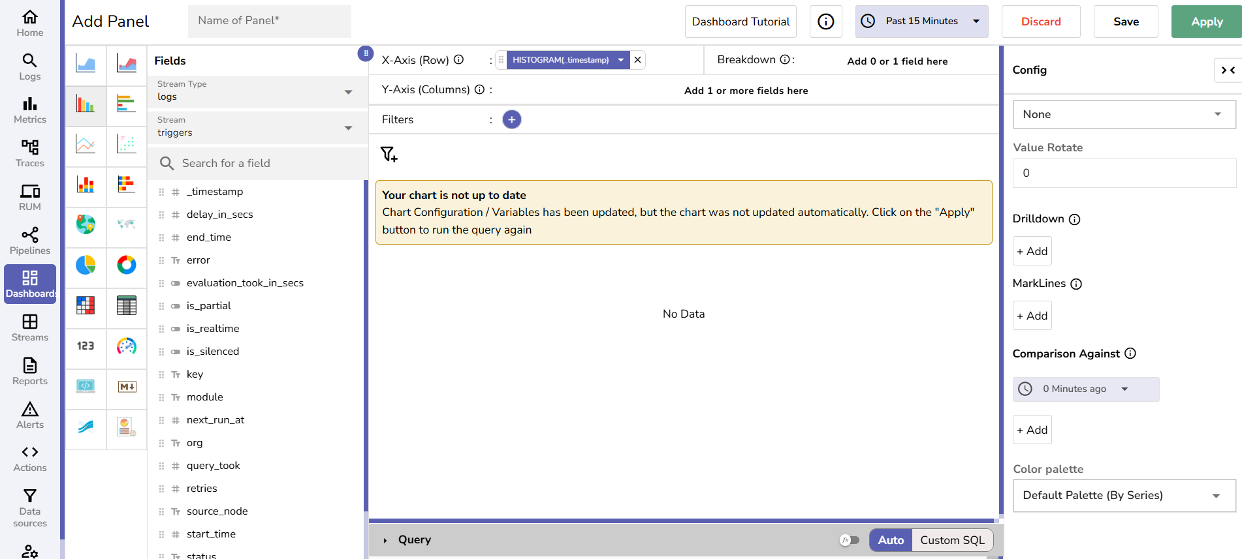Image resolution: width=1242 pixels, height=559 pixels.
Task: Click the green Apply button
Action: (x=1206, y=22)
